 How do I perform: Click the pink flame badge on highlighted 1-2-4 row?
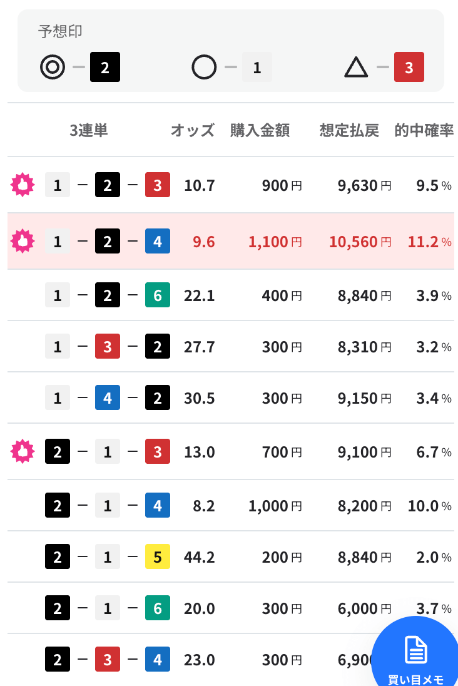(23, 241)
